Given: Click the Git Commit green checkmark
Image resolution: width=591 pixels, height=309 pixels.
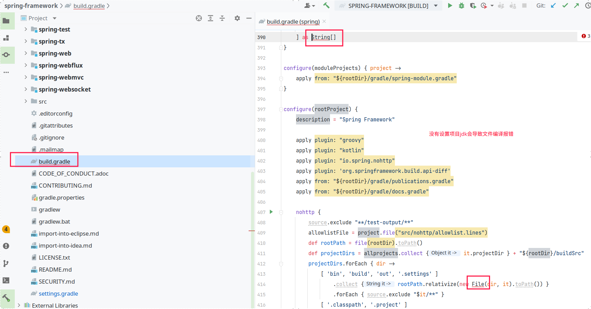Looking at the screenshot, I should (x=565, y=5).
